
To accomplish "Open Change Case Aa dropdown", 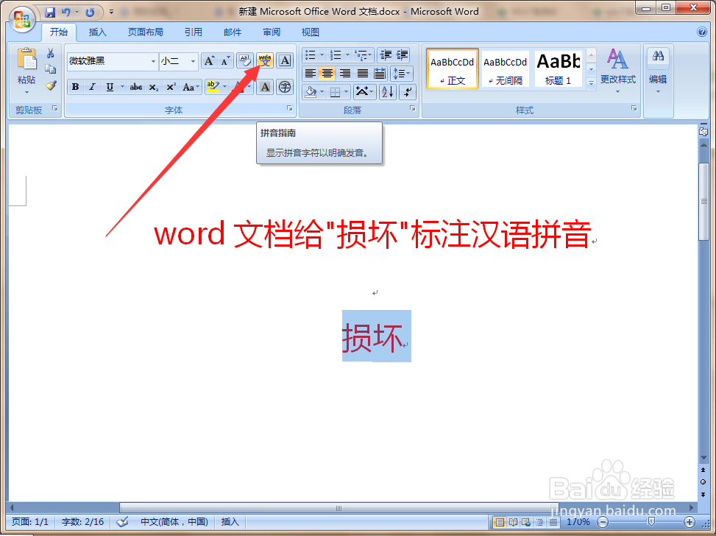I will (191, 87).
